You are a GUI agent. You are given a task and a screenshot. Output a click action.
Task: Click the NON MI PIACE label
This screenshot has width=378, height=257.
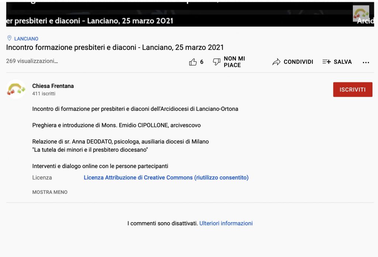coord(234,62)
